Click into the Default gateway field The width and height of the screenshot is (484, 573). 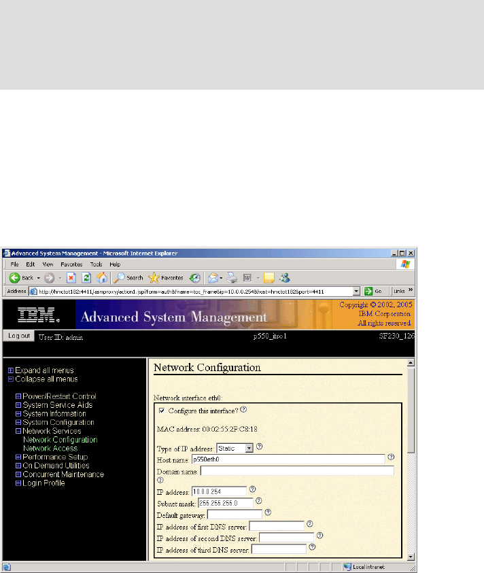point(235,515)
